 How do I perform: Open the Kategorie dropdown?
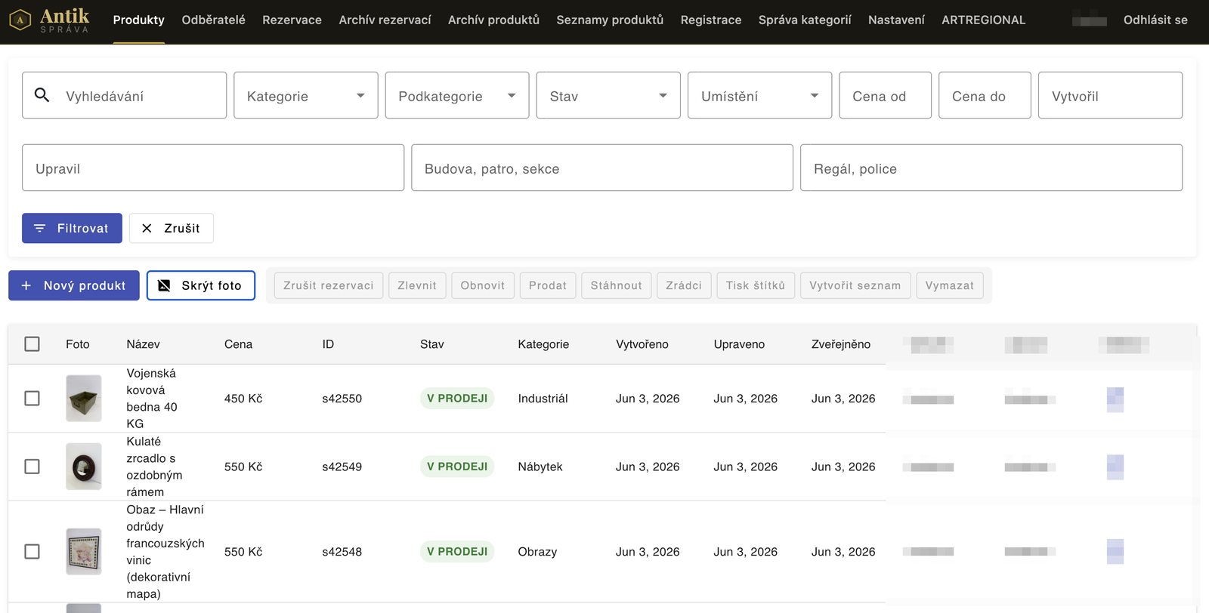(306, 95)
